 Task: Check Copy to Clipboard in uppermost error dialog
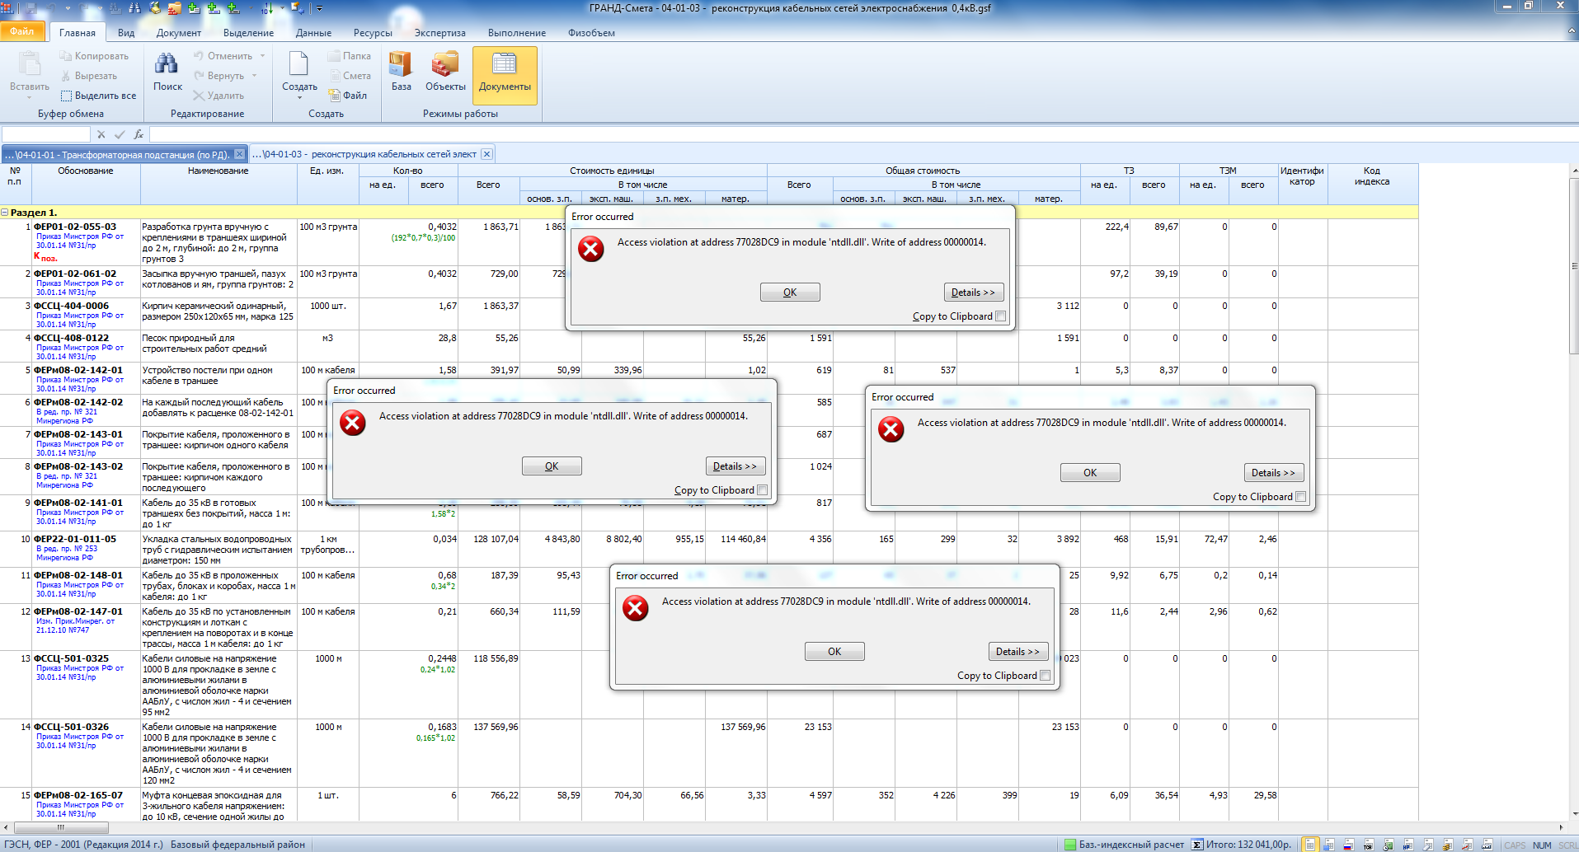[1001, 316]
